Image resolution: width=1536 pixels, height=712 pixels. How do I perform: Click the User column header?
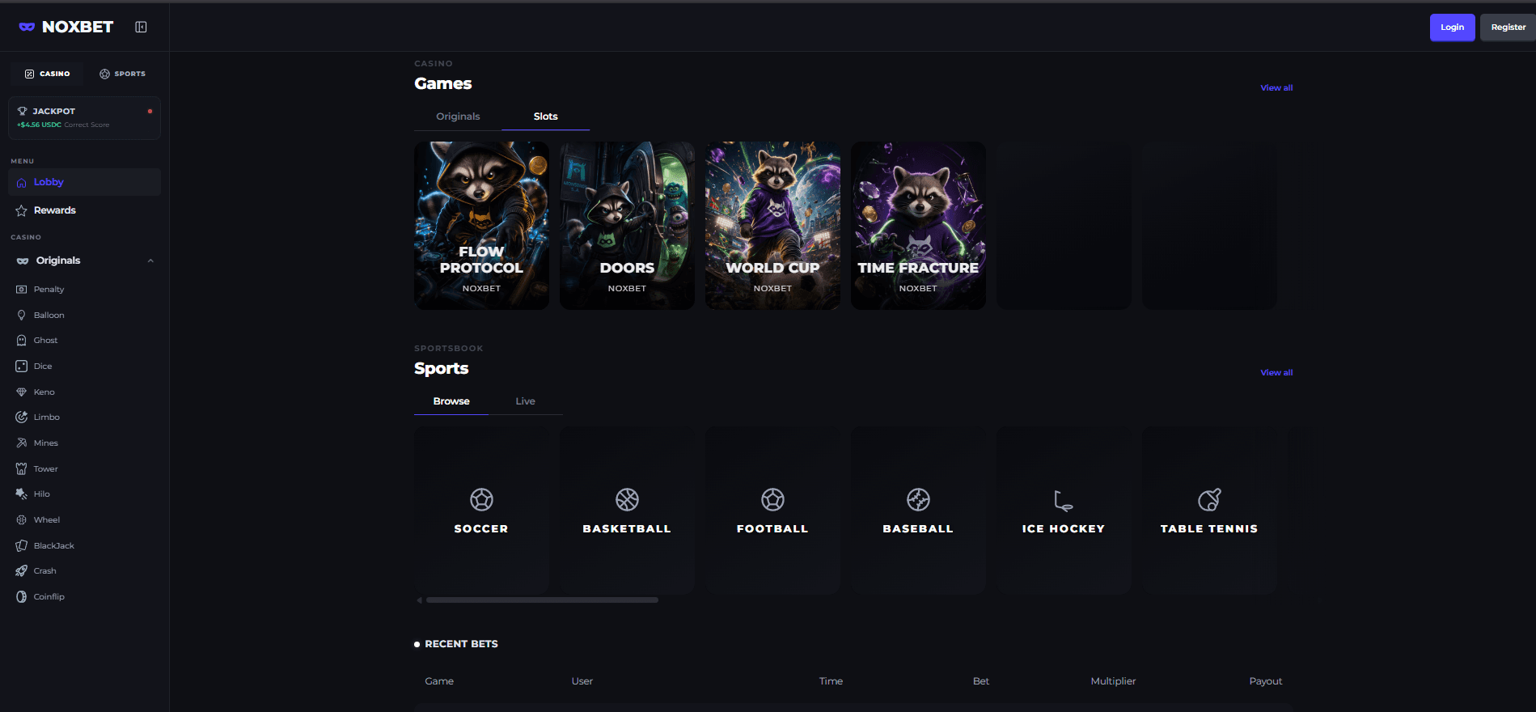point(582,681)
